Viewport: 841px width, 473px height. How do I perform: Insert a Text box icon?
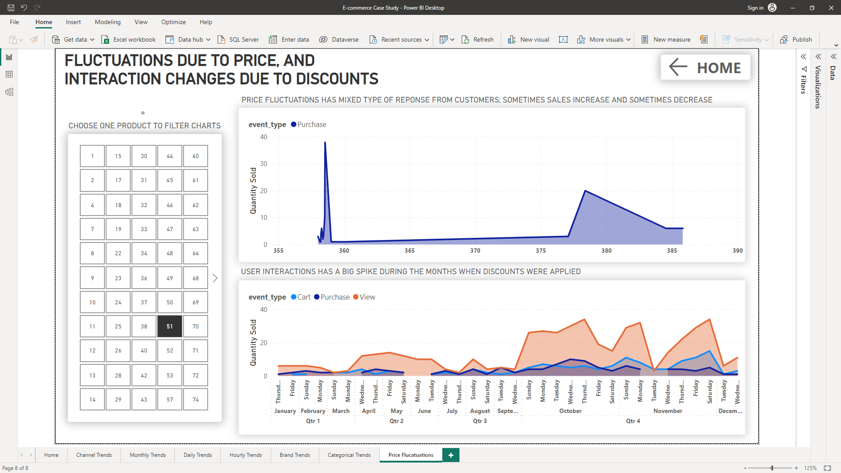[x=563, y=39]
